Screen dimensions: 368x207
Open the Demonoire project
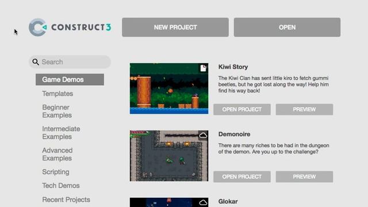coord(242,177)
